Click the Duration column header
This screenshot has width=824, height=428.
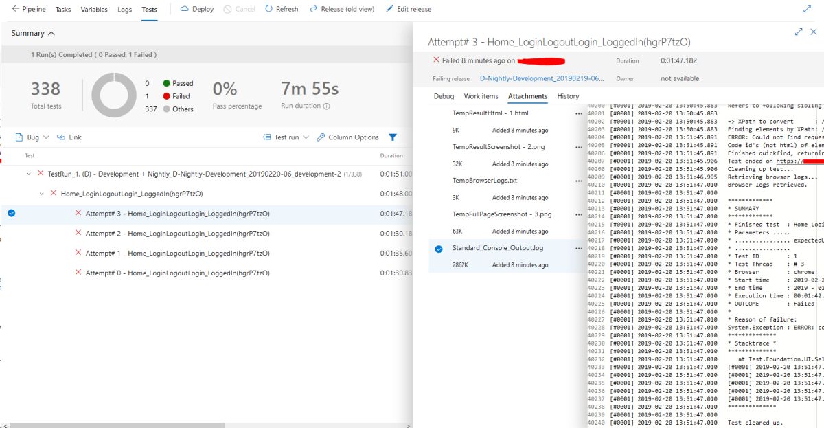coord(391,156)
